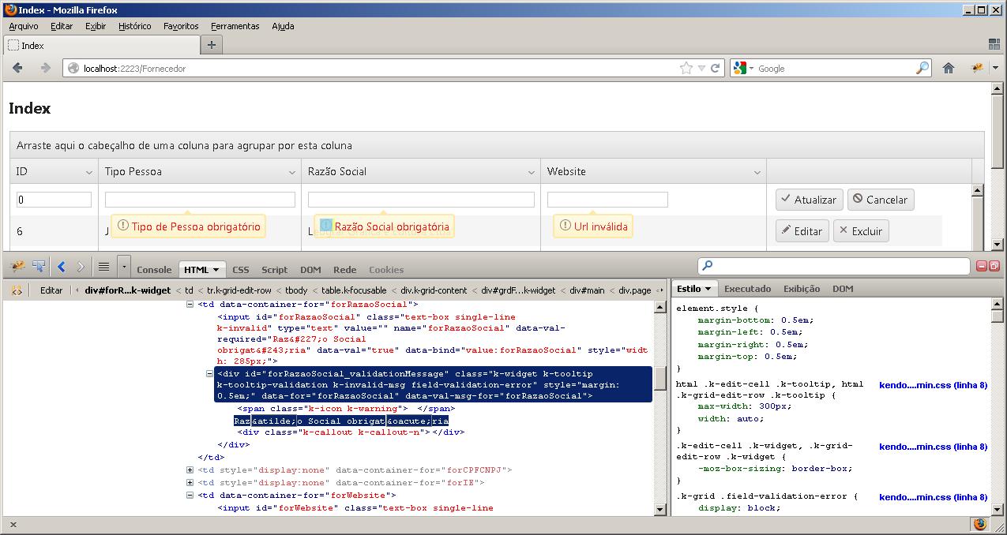
Task: Click the Atualizar button
Action: click(x=809, y=200)
